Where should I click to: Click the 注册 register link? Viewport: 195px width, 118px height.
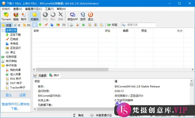coord(22,95)
